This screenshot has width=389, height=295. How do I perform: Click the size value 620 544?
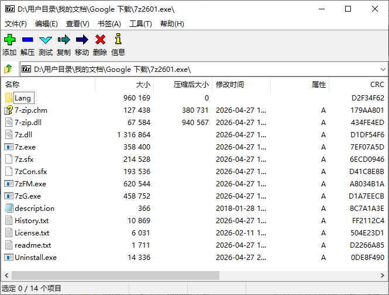point(137,184)
